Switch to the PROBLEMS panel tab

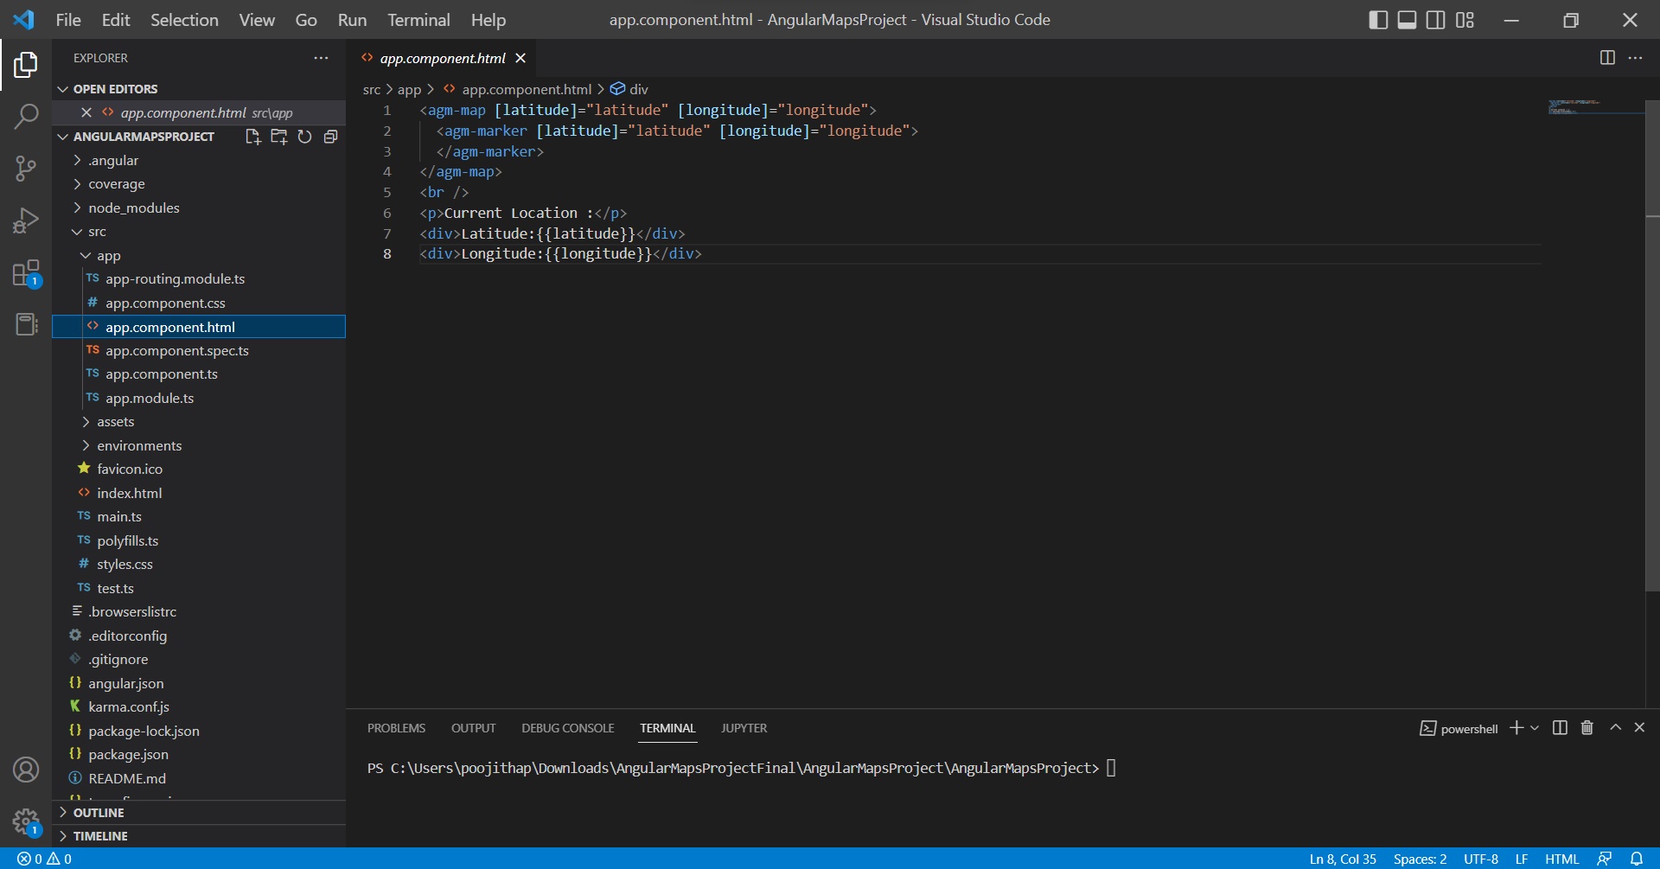pyautogui.click(x=396, y=728)
